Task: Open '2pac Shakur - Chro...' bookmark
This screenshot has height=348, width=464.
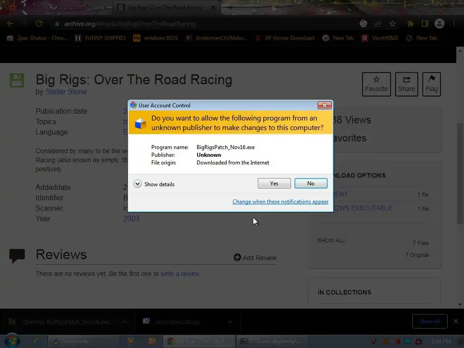Action: pos(37,38)
